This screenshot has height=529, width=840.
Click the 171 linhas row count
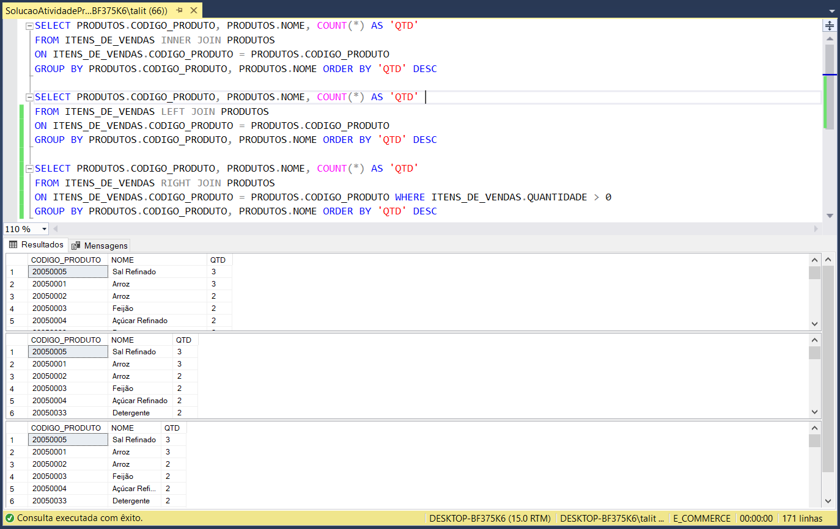pyautogui.click(x=802, y=518)
